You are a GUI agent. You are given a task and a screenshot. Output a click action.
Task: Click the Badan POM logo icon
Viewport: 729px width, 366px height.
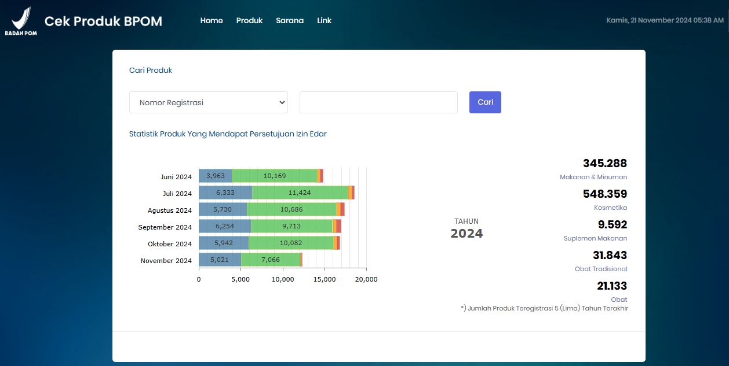click(21, 21)
